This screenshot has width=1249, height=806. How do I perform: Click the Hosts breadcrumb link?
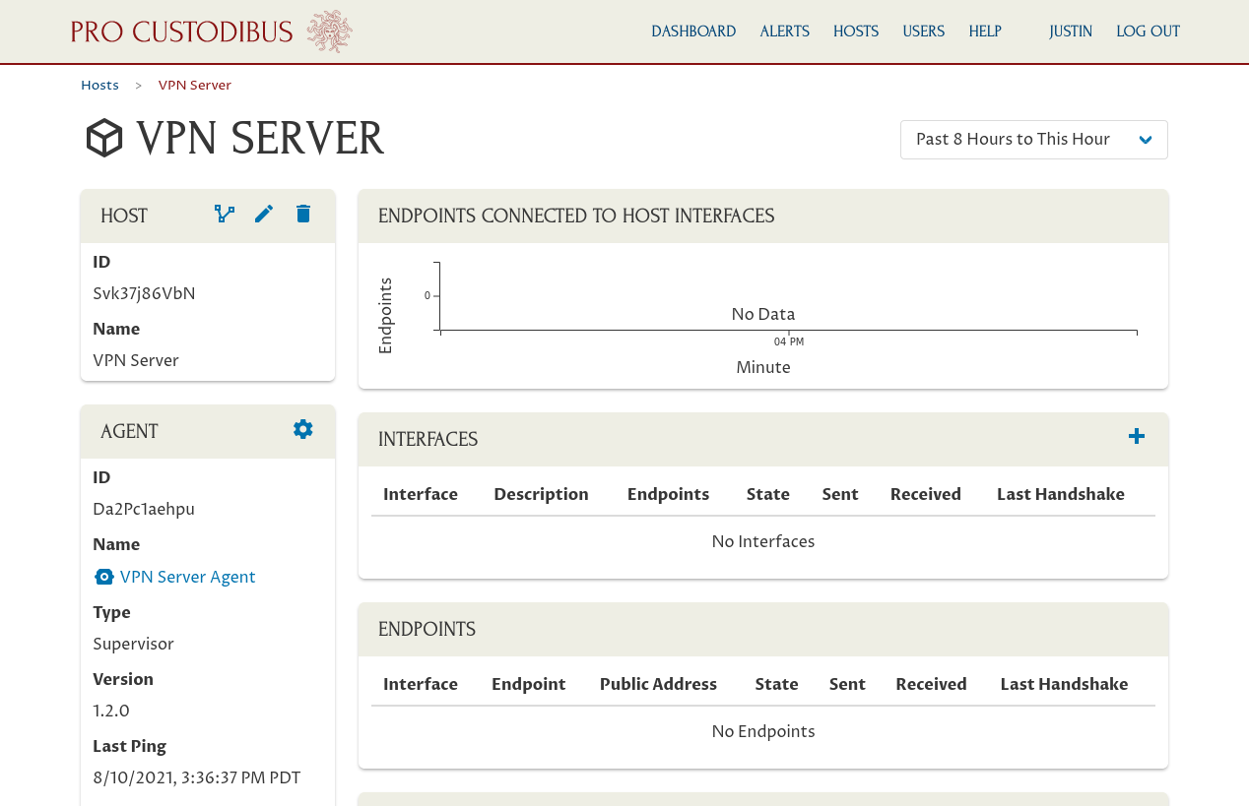point(99,86)
